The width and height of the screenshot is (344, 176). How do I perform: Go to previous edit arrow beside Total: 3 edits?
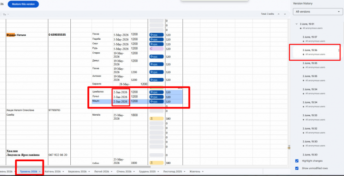(279, 14)
